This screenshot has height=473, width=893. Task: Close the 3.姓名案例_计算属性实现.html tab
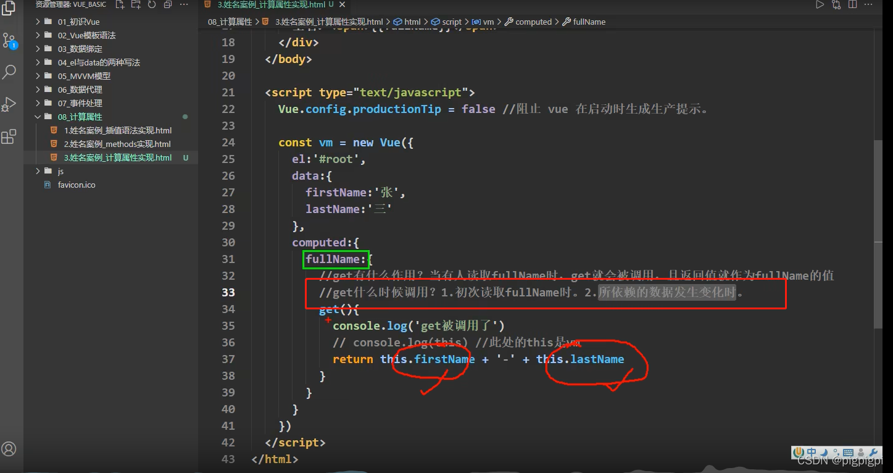click(344, 4)
